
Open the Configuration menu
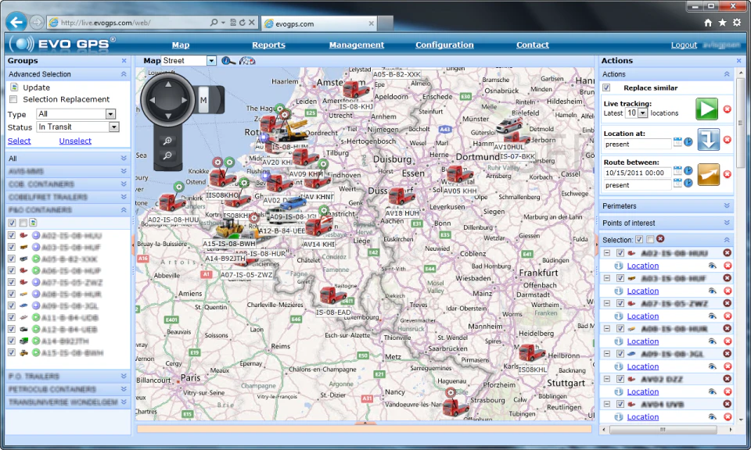(444, 45)
